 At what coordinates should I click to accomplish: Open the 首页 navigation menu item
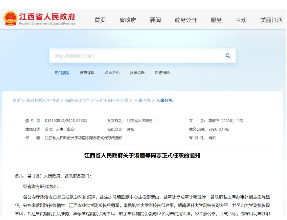click(x=100, y=20)
